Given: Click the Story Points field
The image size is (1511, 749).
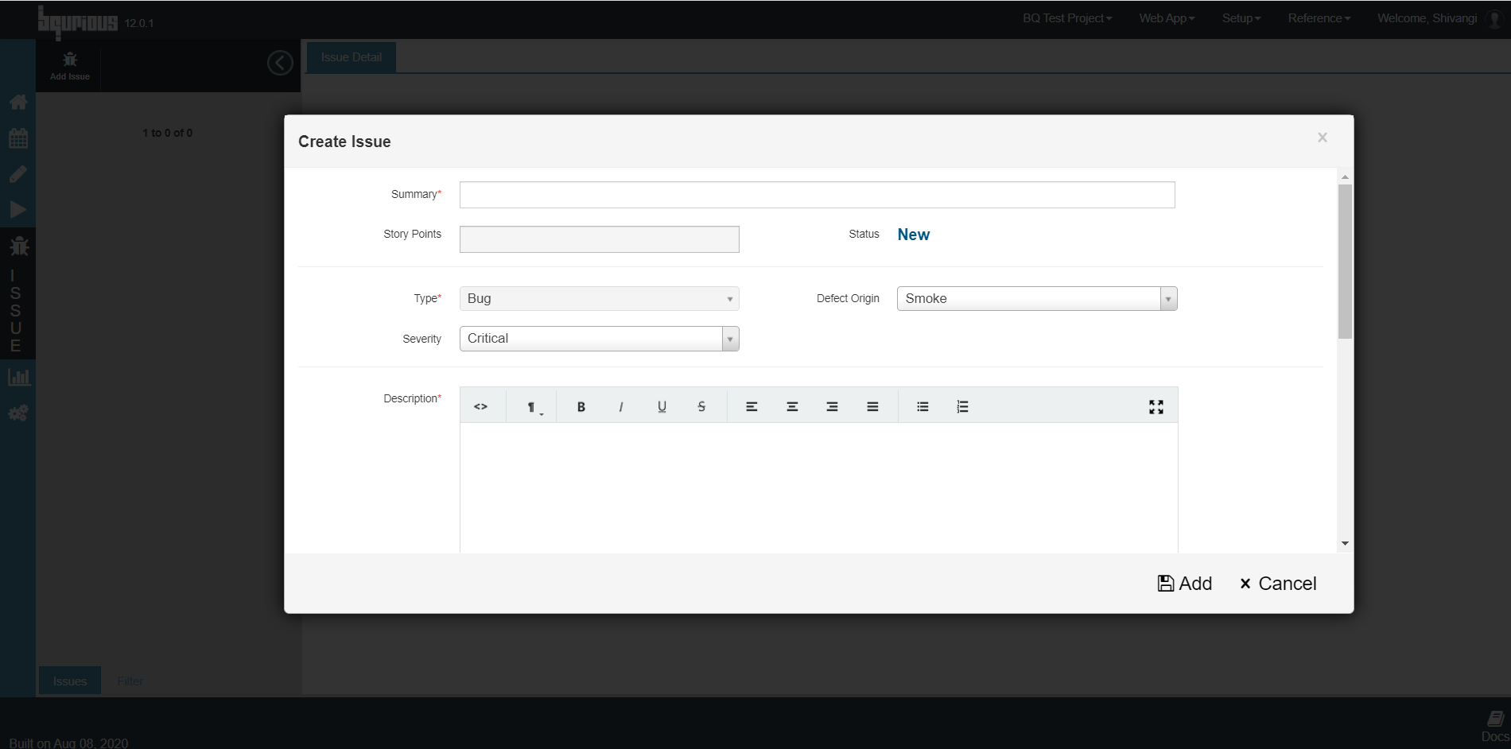Looking at the screenshot, I should (x=600, y=239).
